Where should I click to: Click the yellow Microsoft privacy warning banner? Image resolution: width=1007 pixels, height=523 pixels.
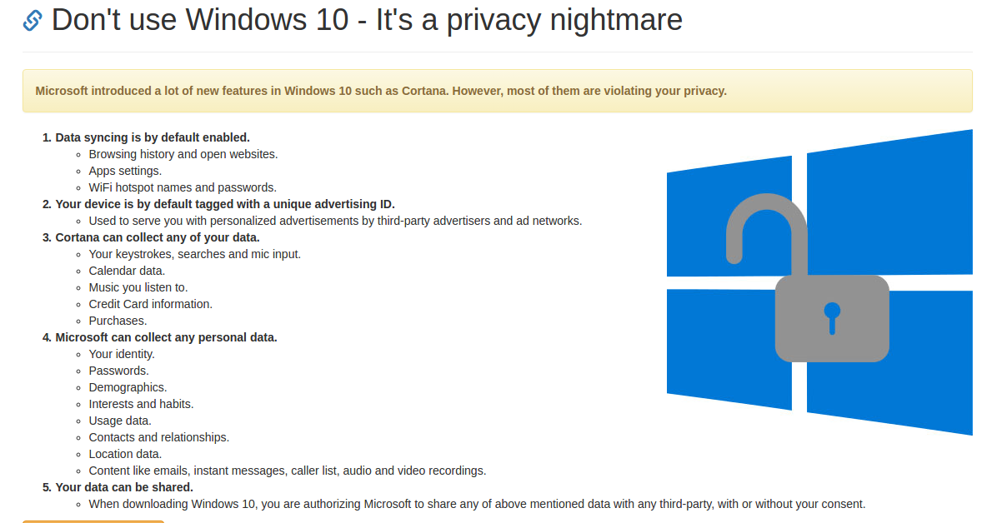click(497, 91)
